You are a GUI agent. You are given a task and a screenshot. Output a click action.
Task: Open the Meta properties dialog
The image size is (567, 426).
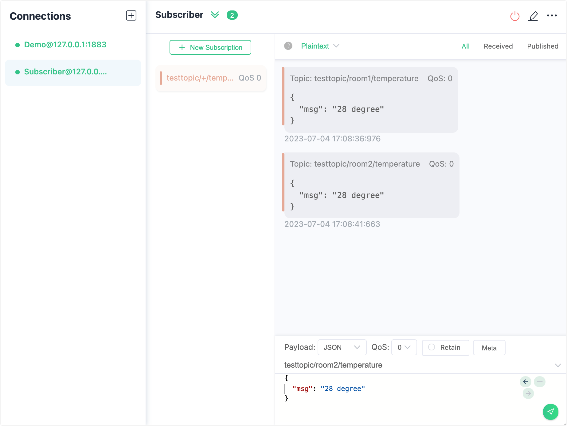pyautogui.click(x=489, y=348)
